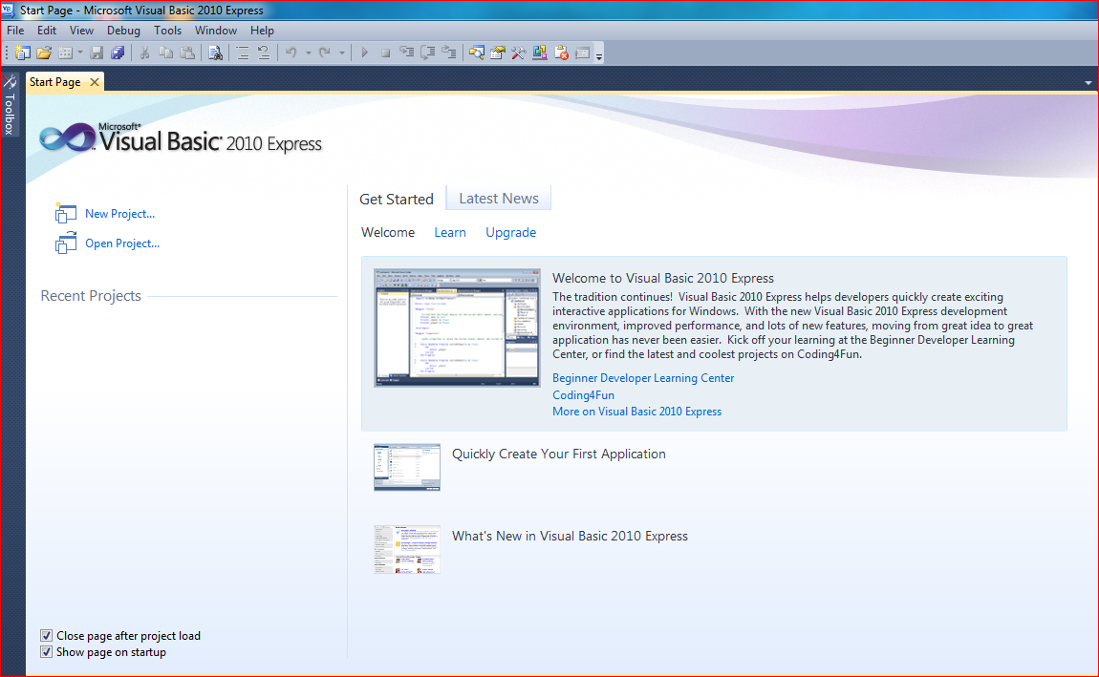Click the Save toolbar icon
Screen dimensions: 1099x677
97,53
